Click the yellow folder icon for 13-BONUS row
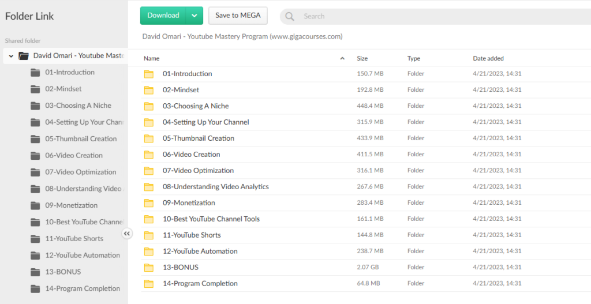 149,268
